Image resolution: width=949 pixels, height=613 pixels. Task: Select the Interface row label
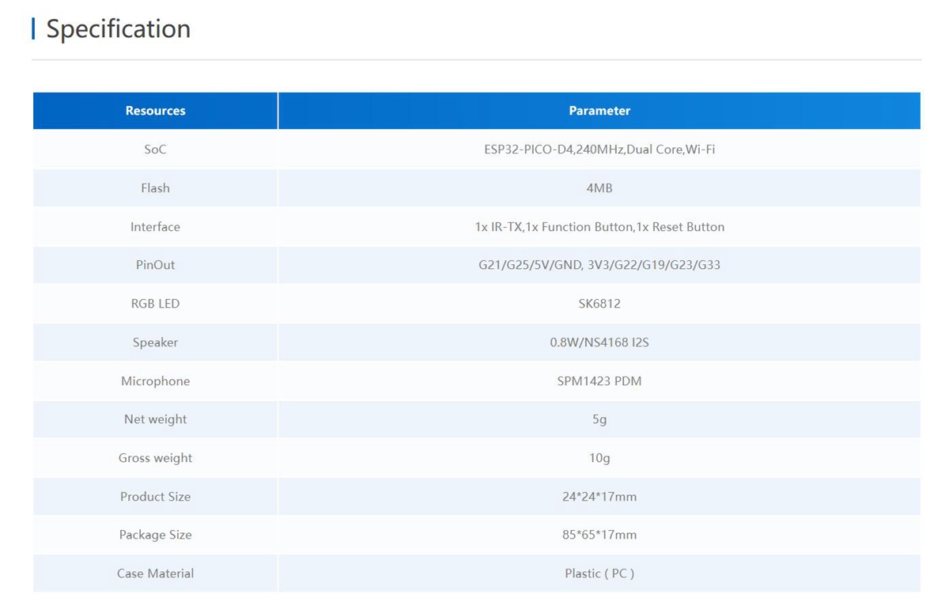tap(155, 227)
